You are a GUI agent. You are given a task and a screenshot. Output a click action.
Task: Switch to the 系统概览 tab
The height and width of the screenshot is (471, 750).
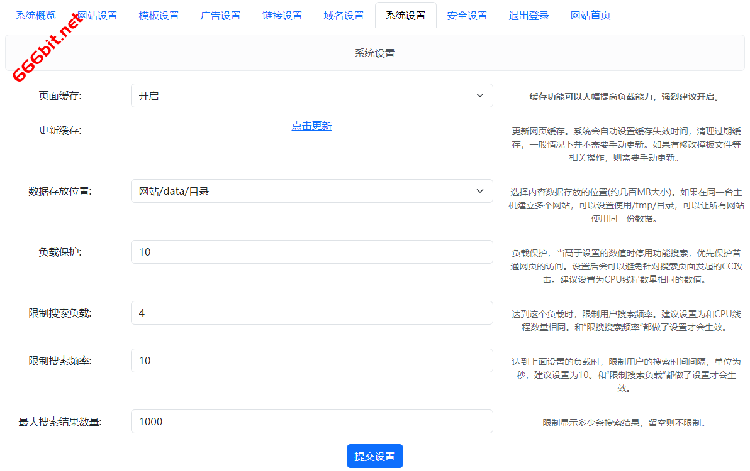coord(35,14)
